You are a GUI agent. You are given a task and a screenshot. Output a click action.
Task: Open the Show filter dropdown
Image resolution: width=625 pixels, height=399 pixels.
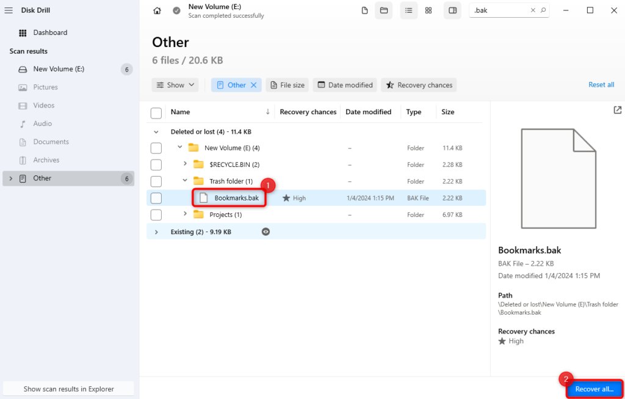175,85
